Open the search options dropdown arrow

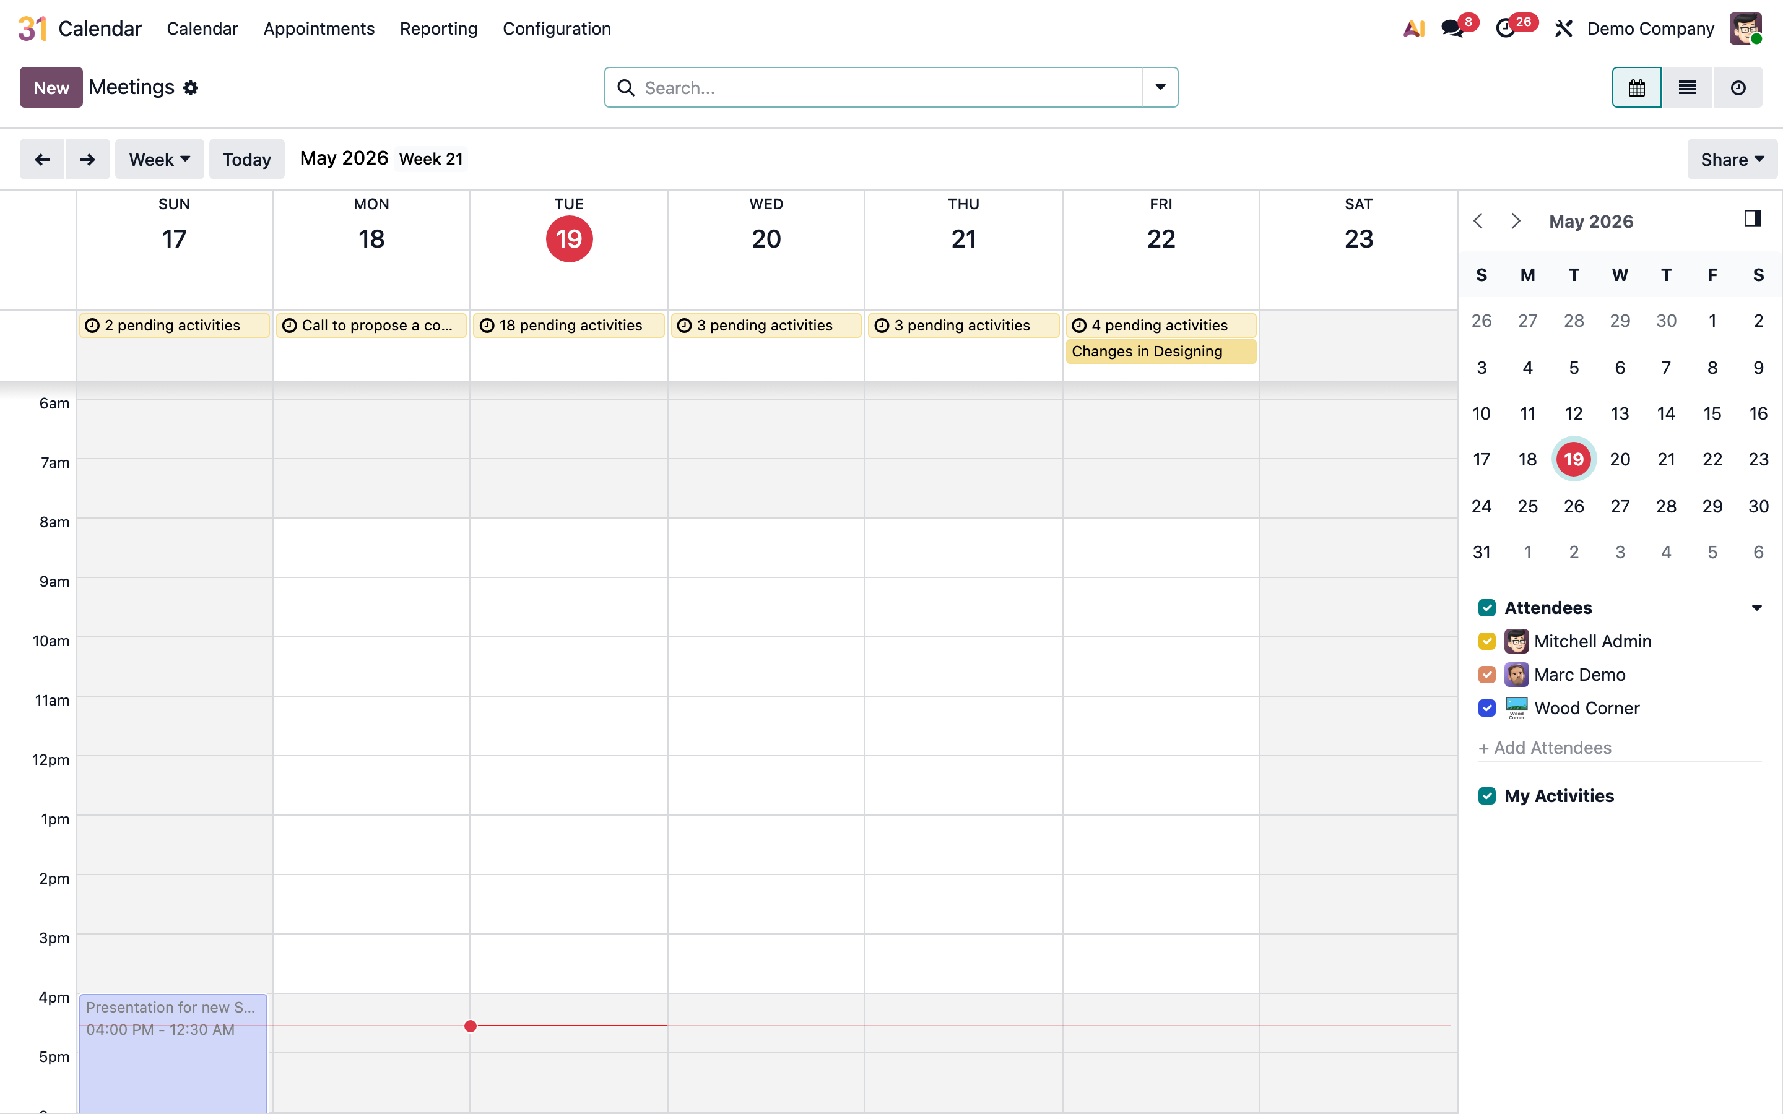tap(1160, 88)
